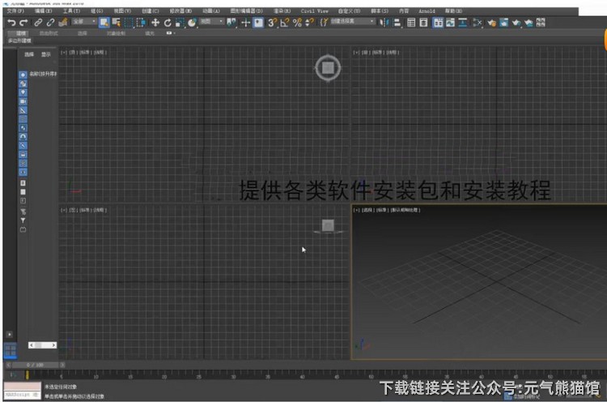Open the 文件 (File) menu
This screenshot has width=607, height=402.
click(12, 11)
